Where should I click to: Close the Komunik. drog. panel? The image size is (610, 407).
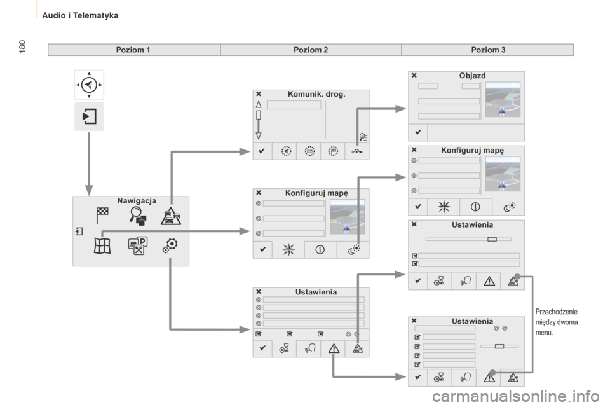(x=259, y=94)
